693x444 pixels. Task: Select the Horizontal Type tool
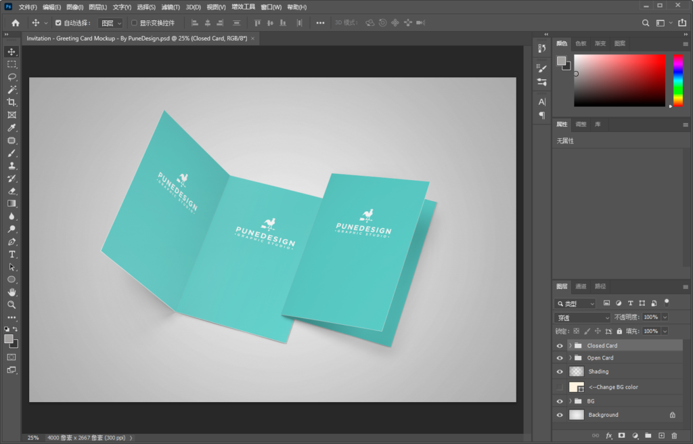[12, 254]
